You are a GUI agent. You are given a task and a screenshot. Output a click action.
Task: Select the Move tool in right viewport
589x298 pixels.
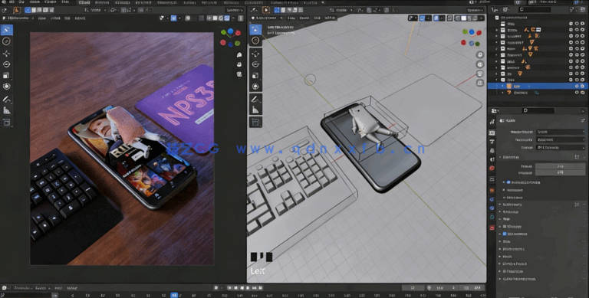pyautogui.click(x=256, y=54)
